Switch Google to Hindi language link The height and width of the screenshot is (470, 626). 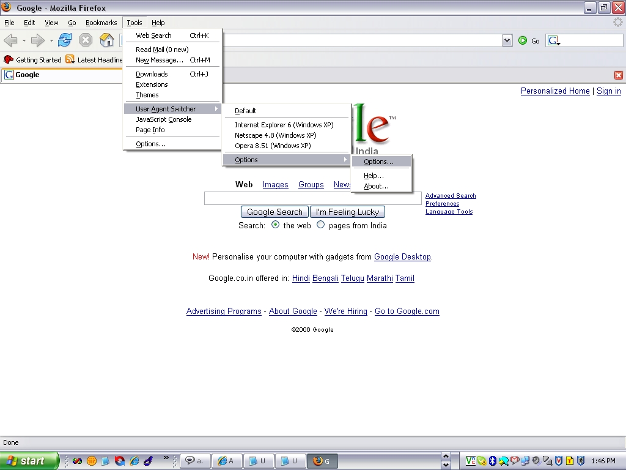coord(301,278)
